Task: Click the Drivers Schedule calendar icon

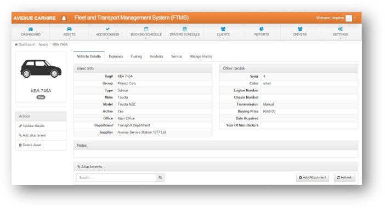Action: click(185, 29)
